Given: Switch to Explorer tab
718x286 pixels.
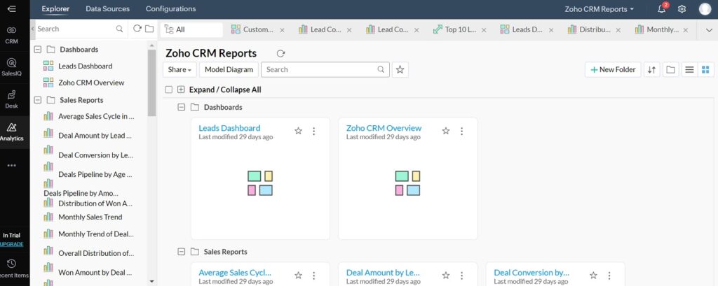Looking at the screenshot, I should coord(55,8).
